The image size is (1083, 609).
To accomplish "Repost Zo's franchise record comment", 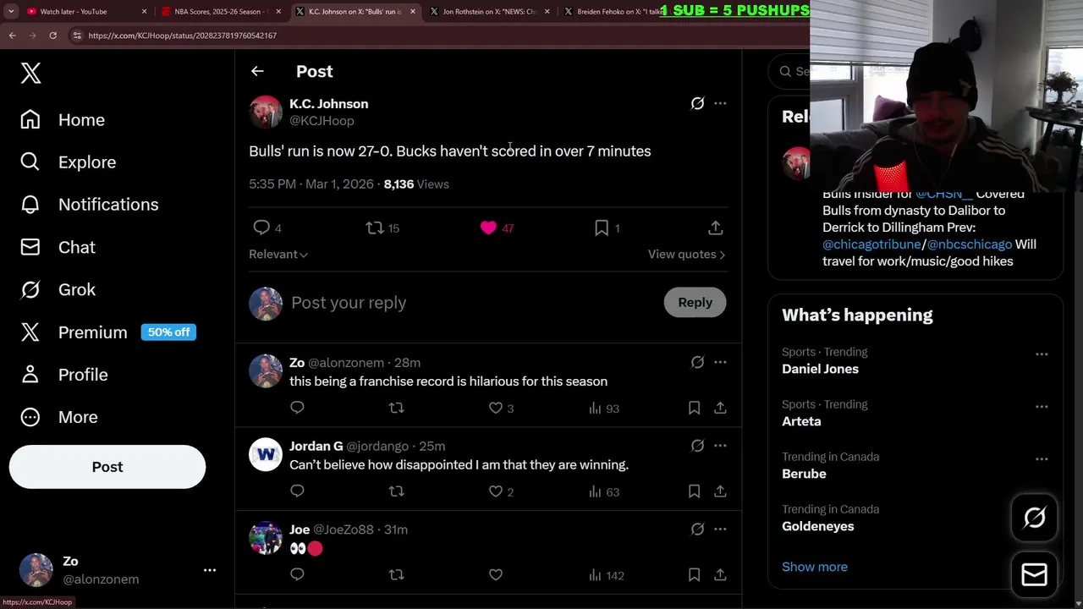I will tap(396, 408).
